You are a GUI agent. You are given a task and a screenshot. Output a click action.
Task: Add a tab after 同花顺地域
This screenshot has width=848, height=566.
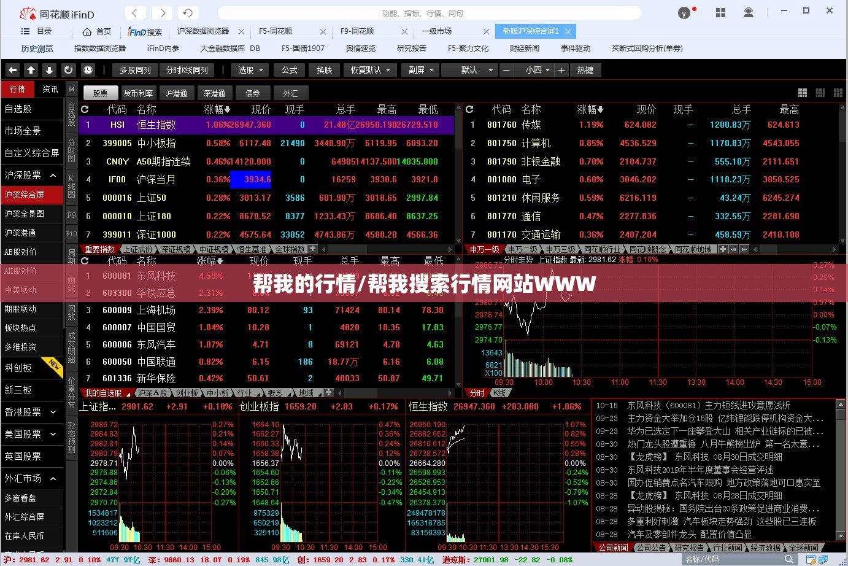(723, 249)
